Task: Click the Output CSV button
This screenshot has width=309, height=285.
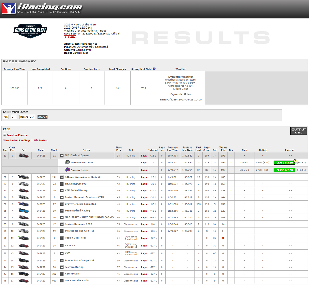Action: 299,131
